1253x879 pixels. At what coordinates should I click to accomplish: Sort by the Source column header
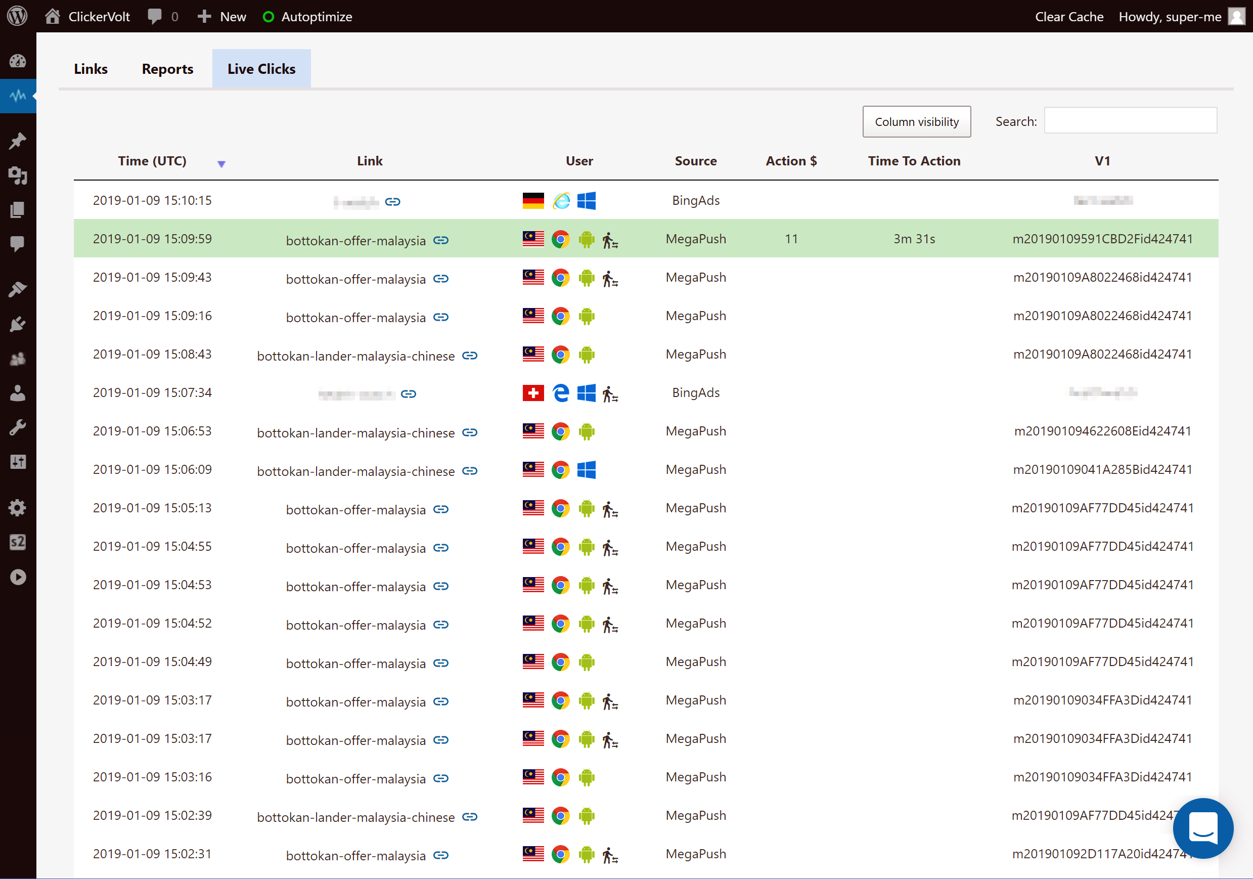(x=696, y=161)
